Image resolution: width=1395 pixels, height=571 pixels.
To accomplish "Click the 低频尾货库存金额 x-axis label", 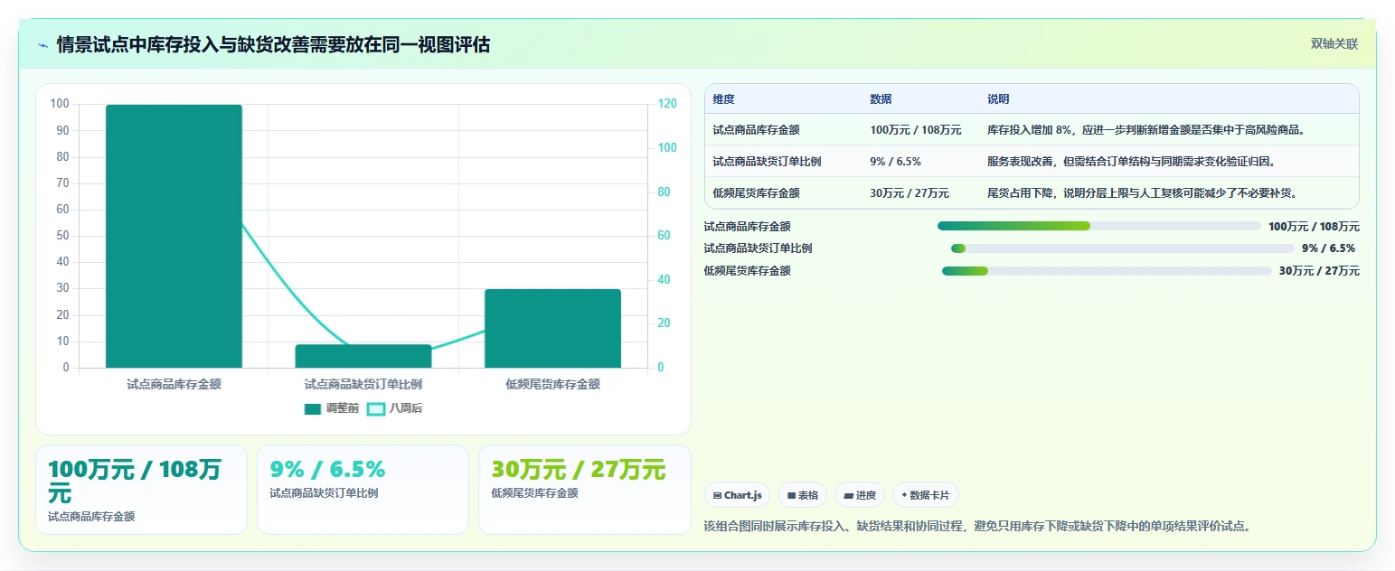I will click(552, 384).
